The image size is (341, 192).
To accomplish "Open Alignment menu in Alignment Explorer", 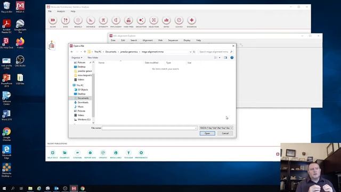I will [x=148, y=41].
